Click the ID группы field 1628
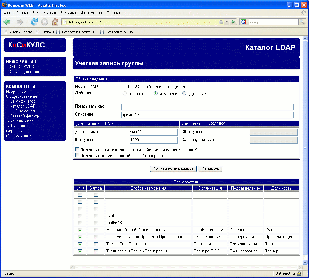 coord(154,140)
